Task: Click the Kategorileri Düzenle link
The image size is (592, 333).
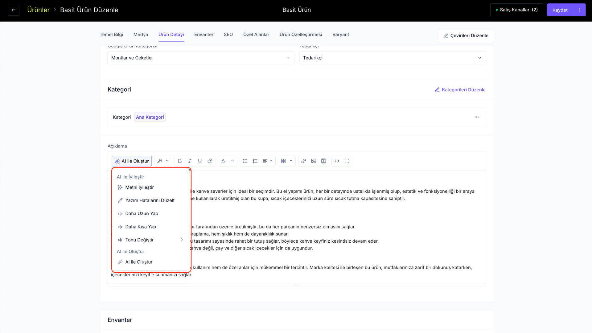Action: coord(460,90)
